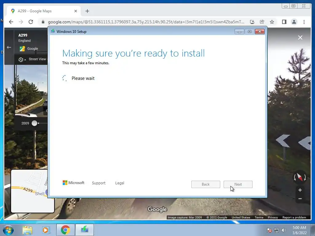Click the 2009 timeline slider handle
Screen dimensions: 315x236
(34, 123)
